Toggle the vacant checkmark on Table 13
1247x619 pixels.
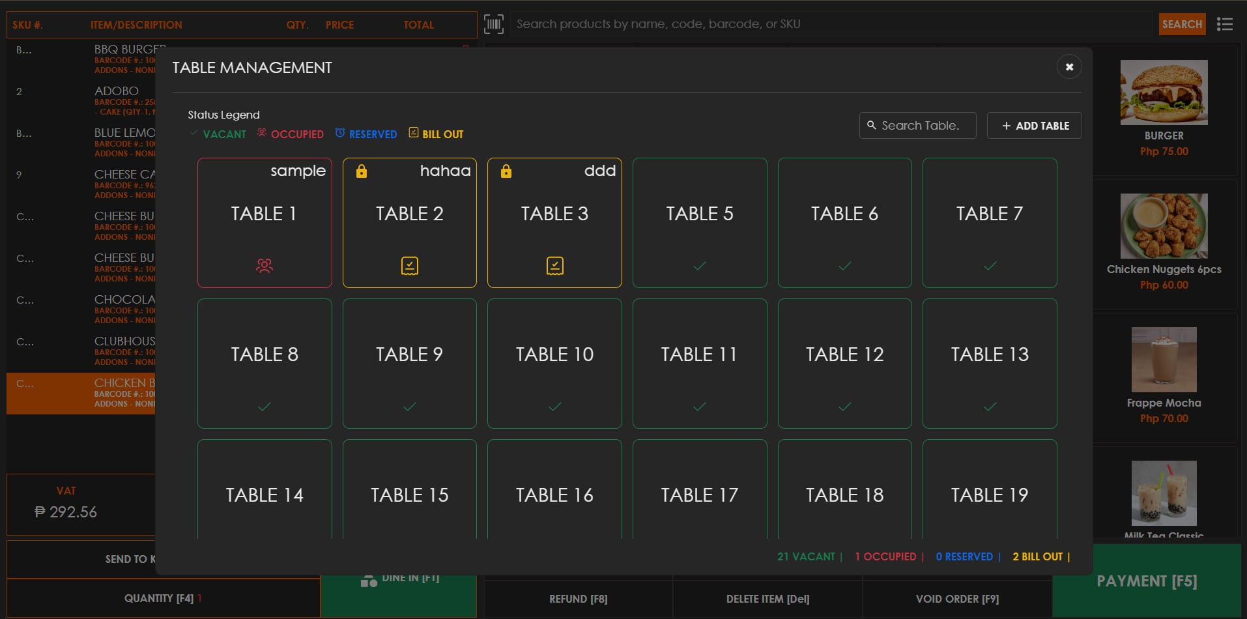989,406
